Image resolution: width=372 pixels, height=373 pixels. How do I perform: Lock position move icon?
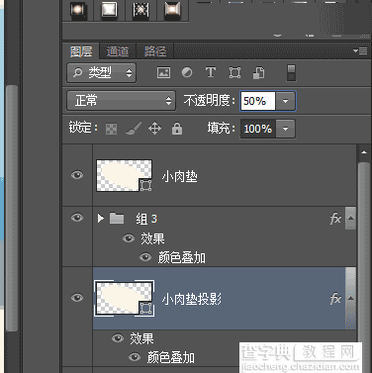point(154,129)
